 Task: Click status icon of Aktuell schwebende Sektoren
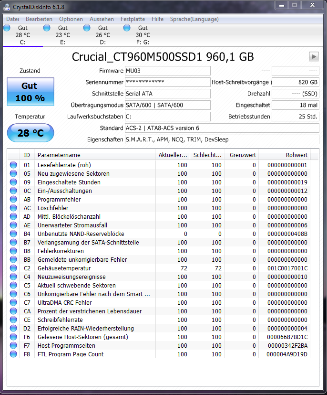pos(13,285)
